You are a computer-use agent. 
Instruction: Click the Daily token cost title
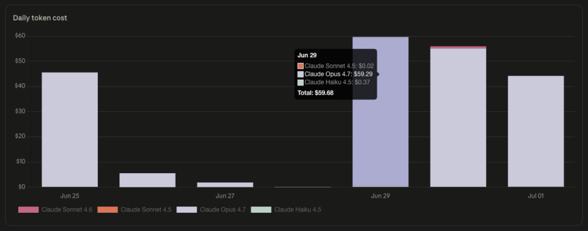[x=40, y=18]
